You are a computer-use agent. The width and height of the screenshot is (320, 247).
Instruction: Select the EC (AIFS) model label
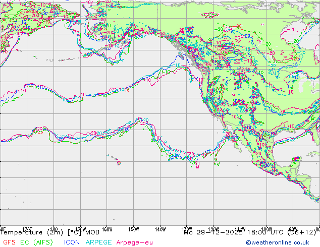(x=36, y=242)
